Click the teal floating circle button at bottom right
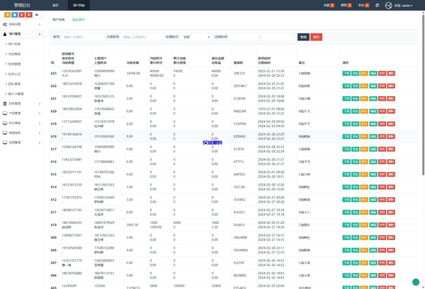 click(416, 282)
